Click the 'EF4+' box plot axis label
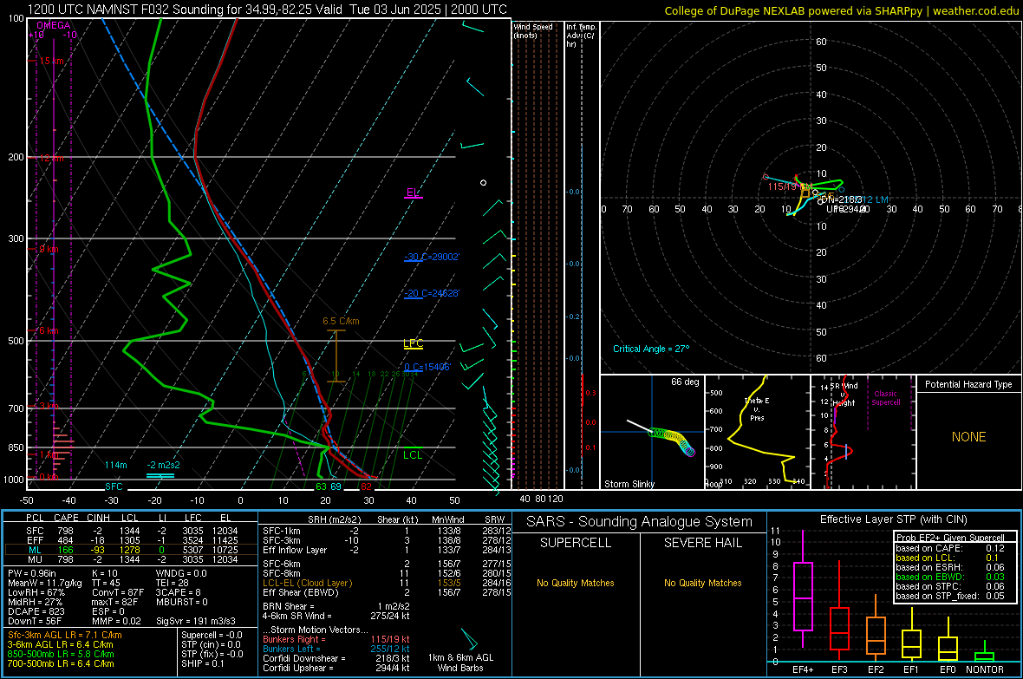1023x679 pixels. 803,669
